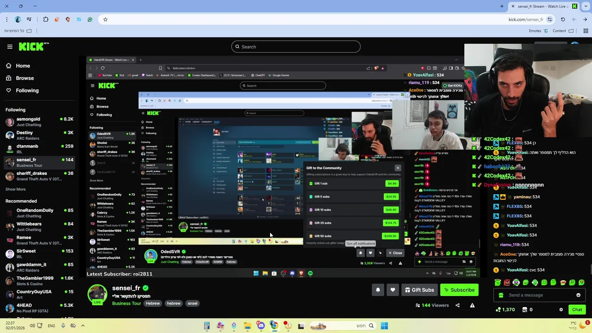The width and height of the screenshot is (592, 333).
Task: Open TheGambler1999 recommended channel
Action: coord(39,281)
